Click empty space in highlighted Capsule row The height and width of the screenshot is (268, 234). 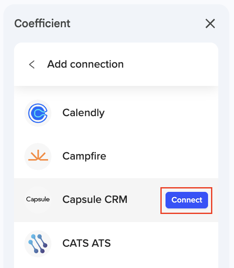tap(144, 200)
